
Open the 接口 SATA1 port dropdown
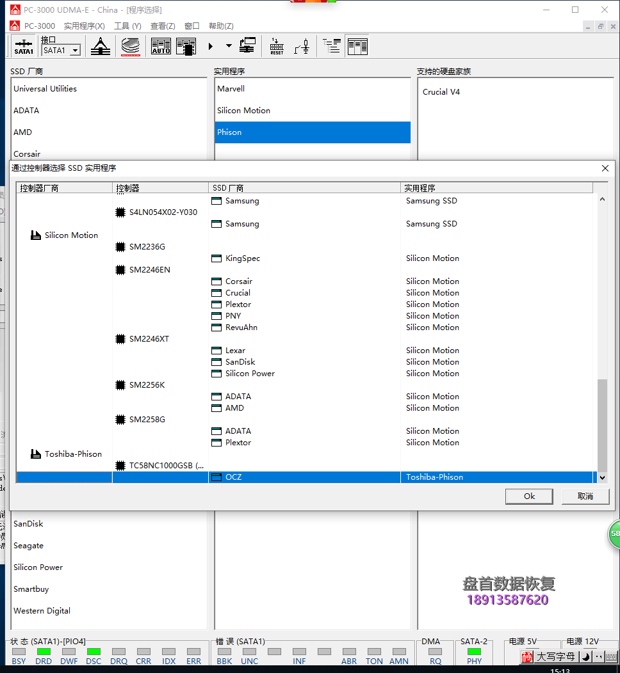pyautogui.click(x=76, y=50)
